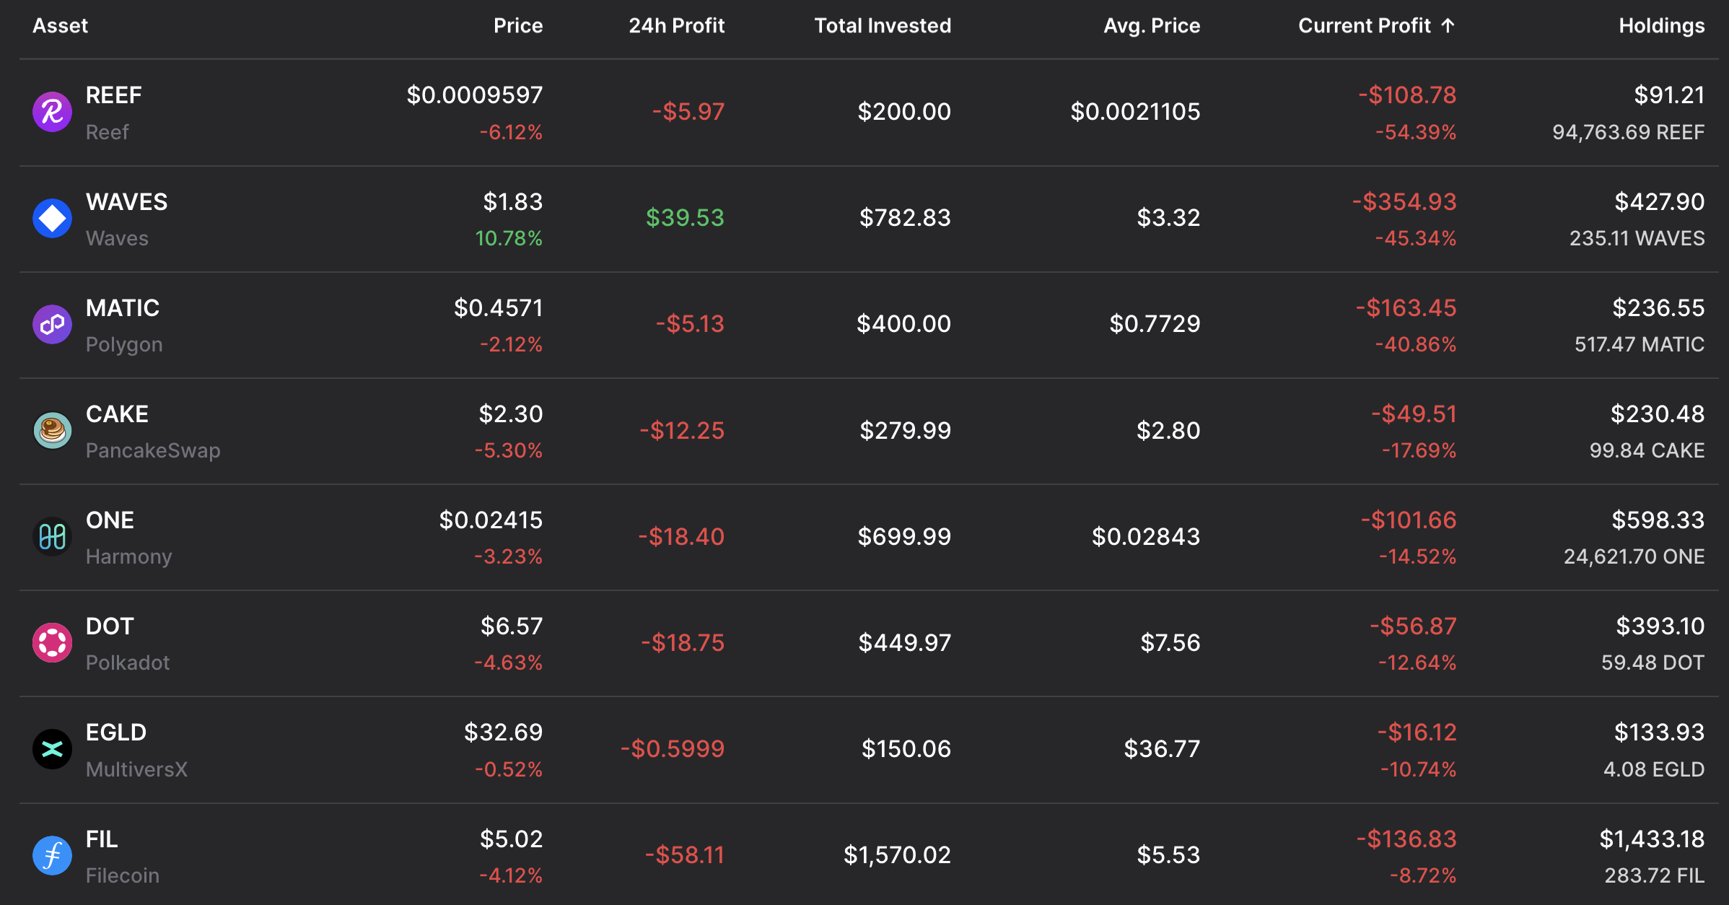The height and width of the screenshot is (905, 1729).
Task: Click the blue Filecoin FIL icon
Action: click(52, 855)
